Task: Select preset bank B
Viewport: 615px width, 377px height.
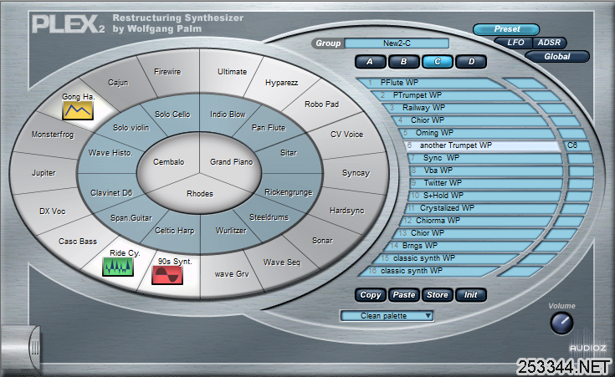Action: [403, 62]
